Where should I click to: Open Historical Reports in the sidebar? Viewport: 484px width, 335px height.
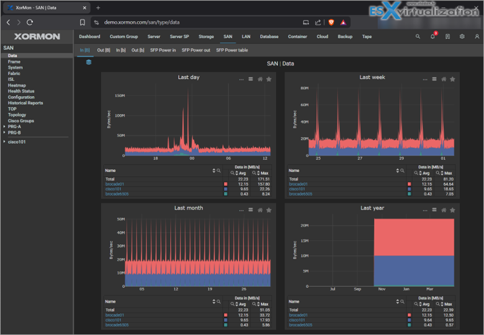tap(25, 103)
